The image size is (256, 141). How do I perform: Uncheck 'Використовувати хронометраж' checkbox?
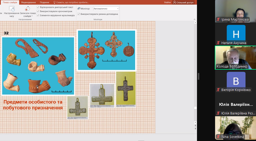click(x=38, y=11)
